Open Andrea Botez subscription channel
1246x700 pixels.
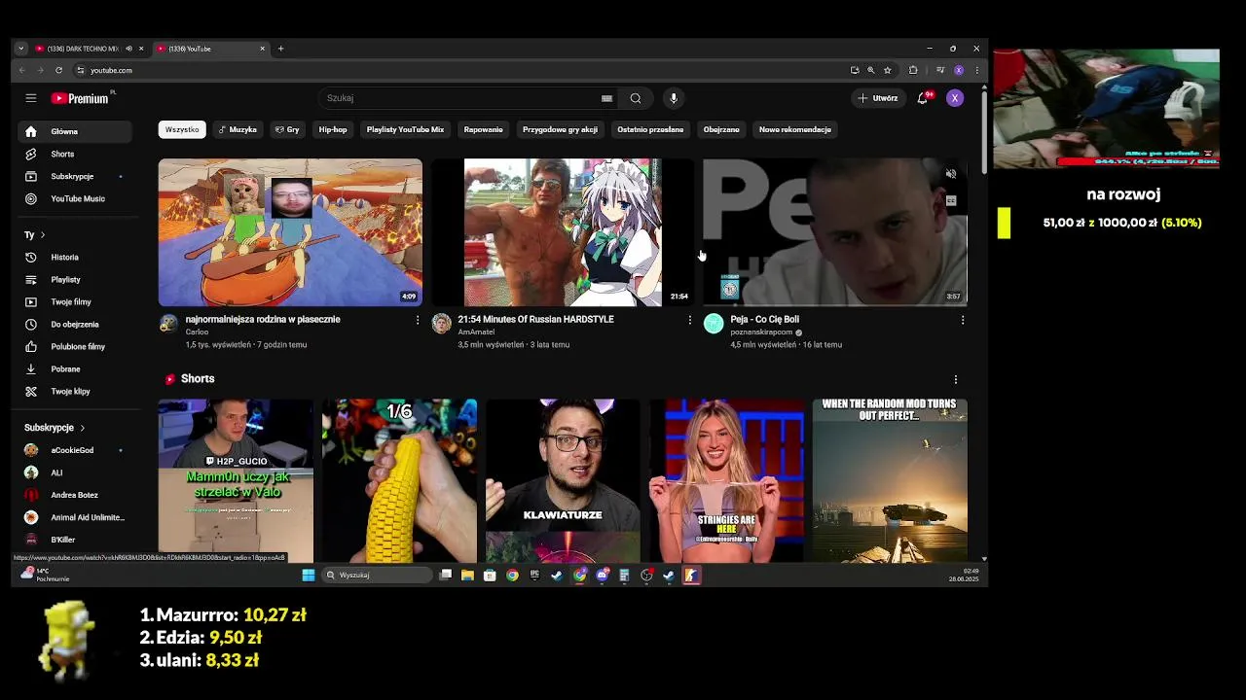76,495
